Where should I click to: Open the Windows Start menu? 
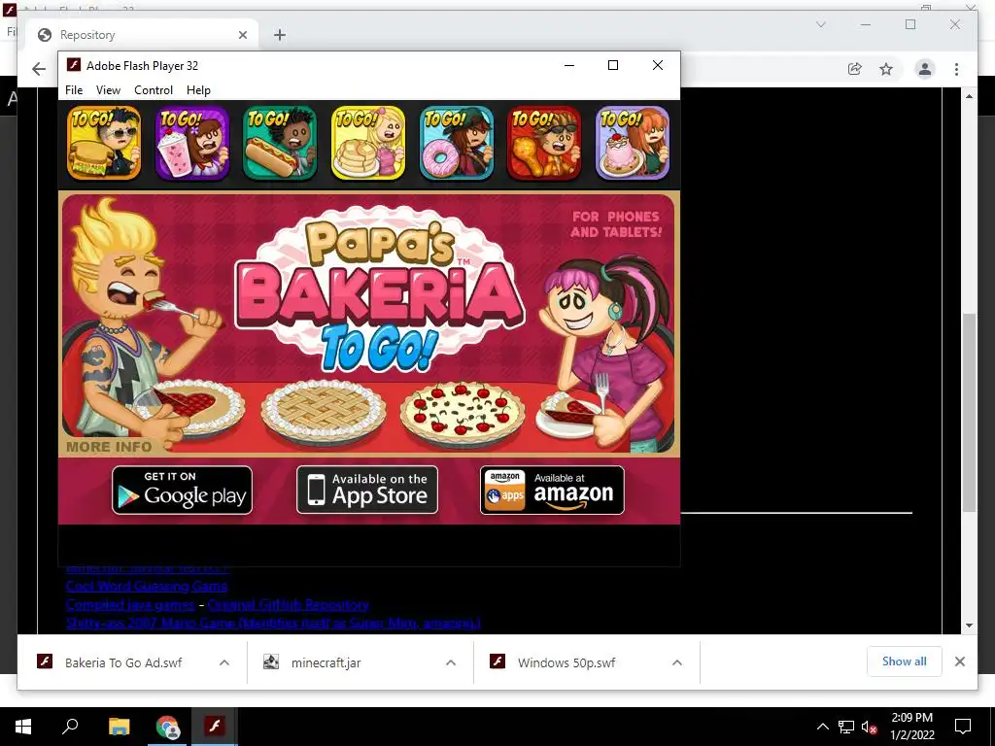(x=23, y=727)
